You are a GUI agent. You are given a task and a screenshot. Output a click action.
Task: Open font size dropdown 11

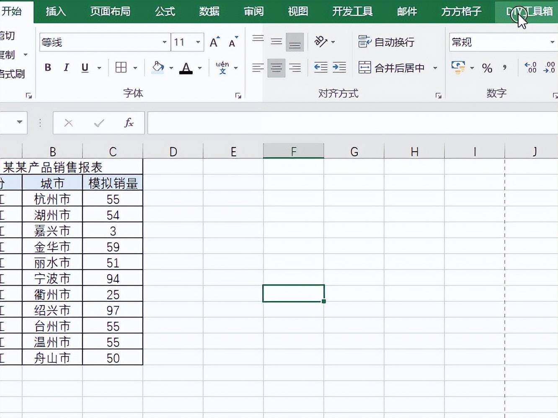click(x=198, y=42)
